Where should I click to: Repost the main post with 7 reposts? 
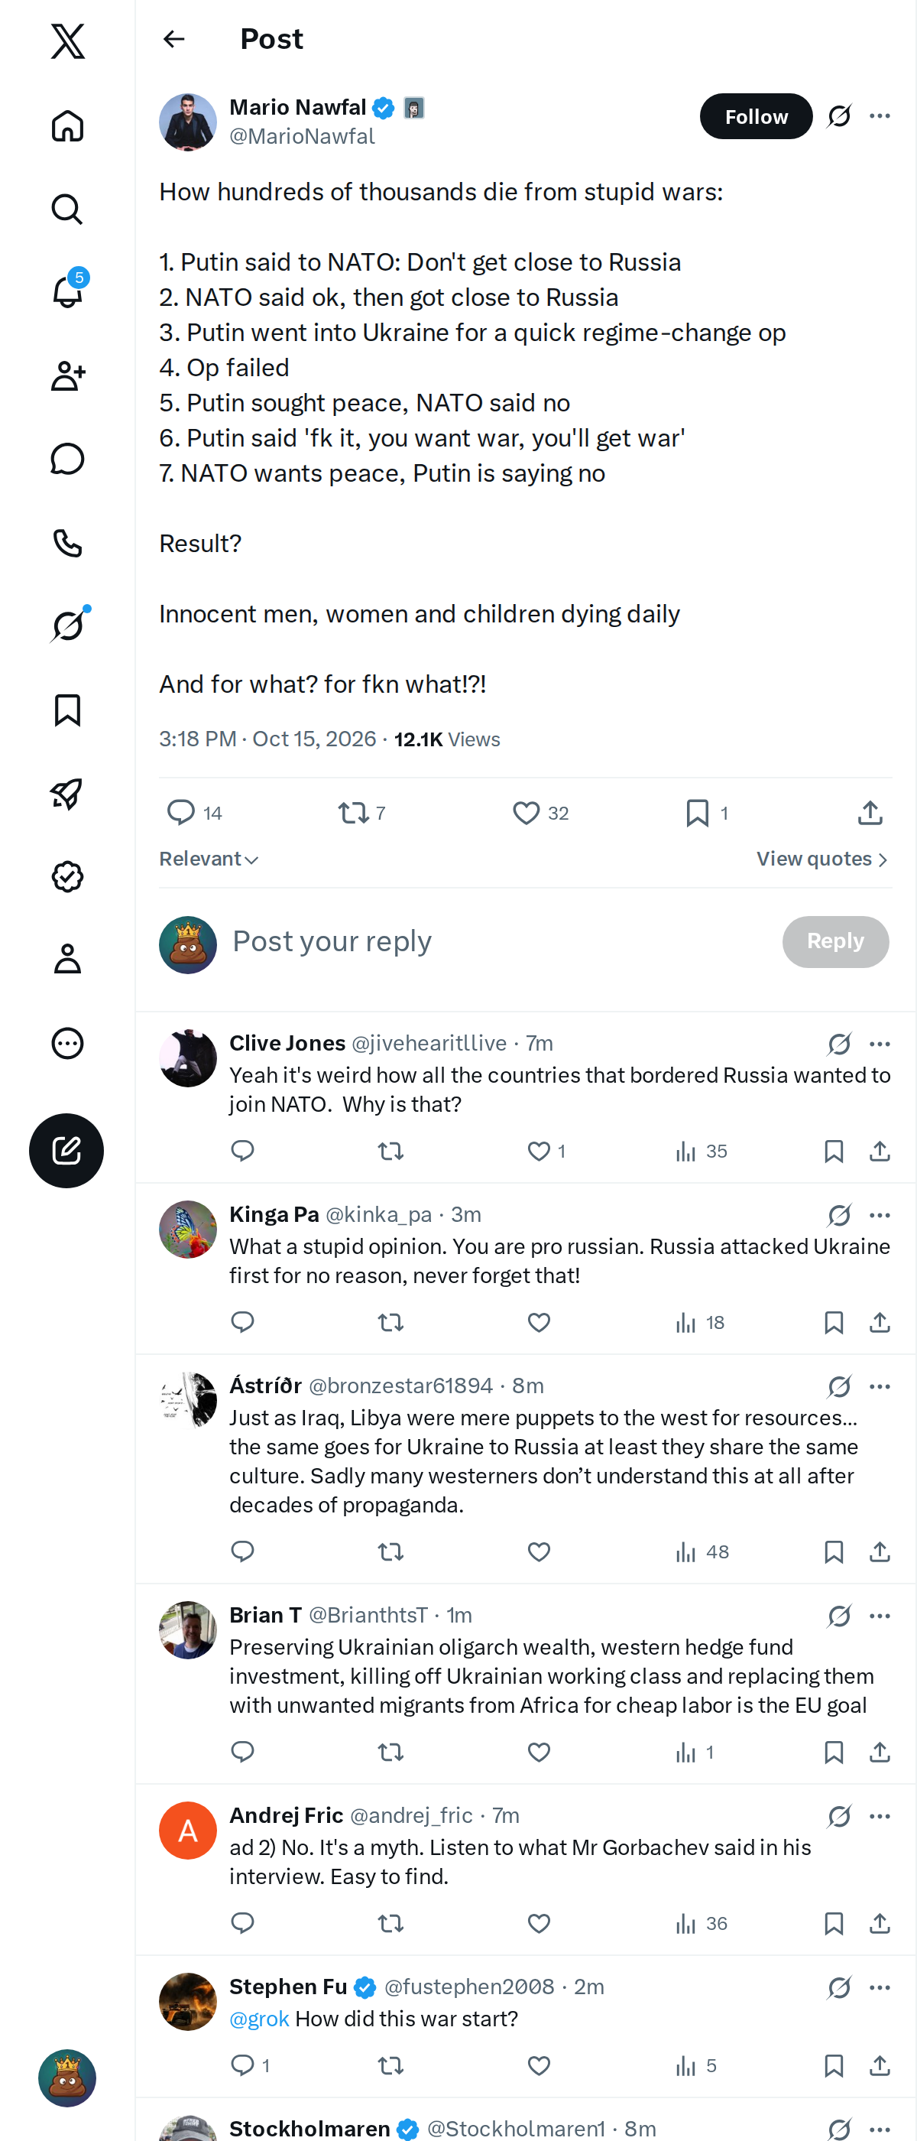point(354,812)
